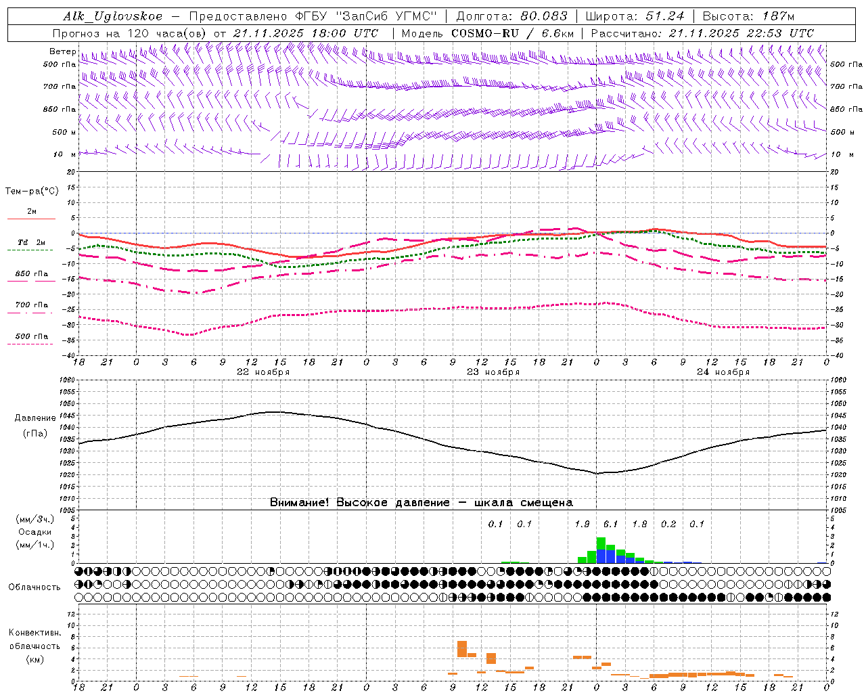Click the (мм/1ч.) precipitation unit label
The image size is (866, 693).
[x=35, y=544]
